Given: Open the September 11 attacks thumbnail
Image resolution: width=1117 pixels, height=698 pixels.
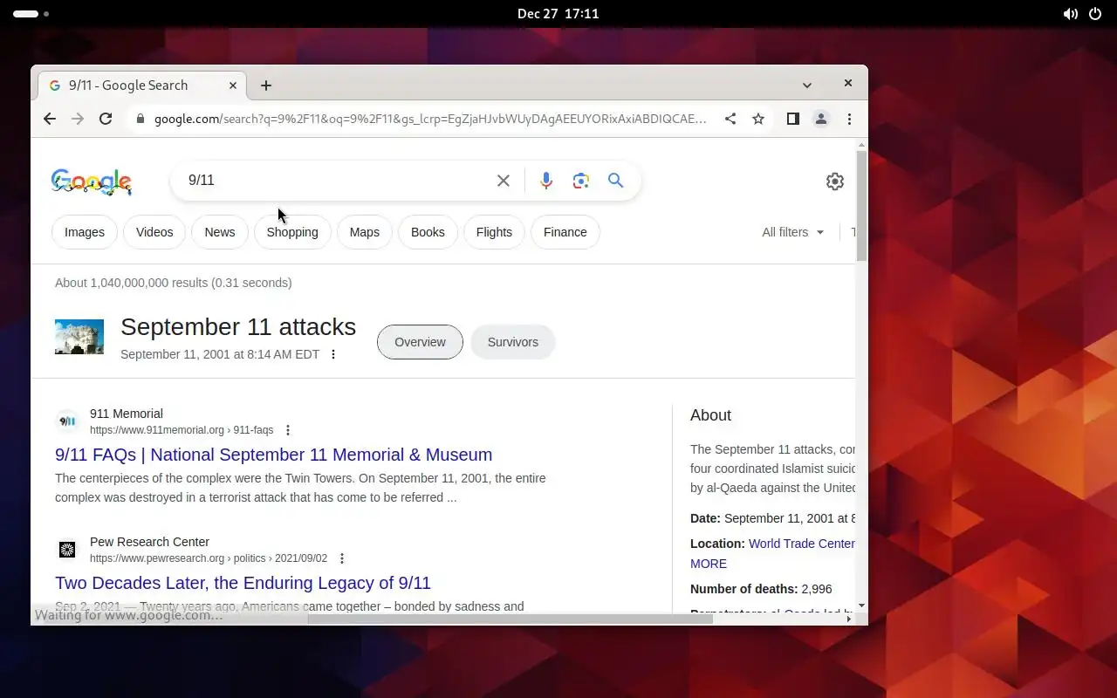Looking at the screenshot, I should 79,337.
